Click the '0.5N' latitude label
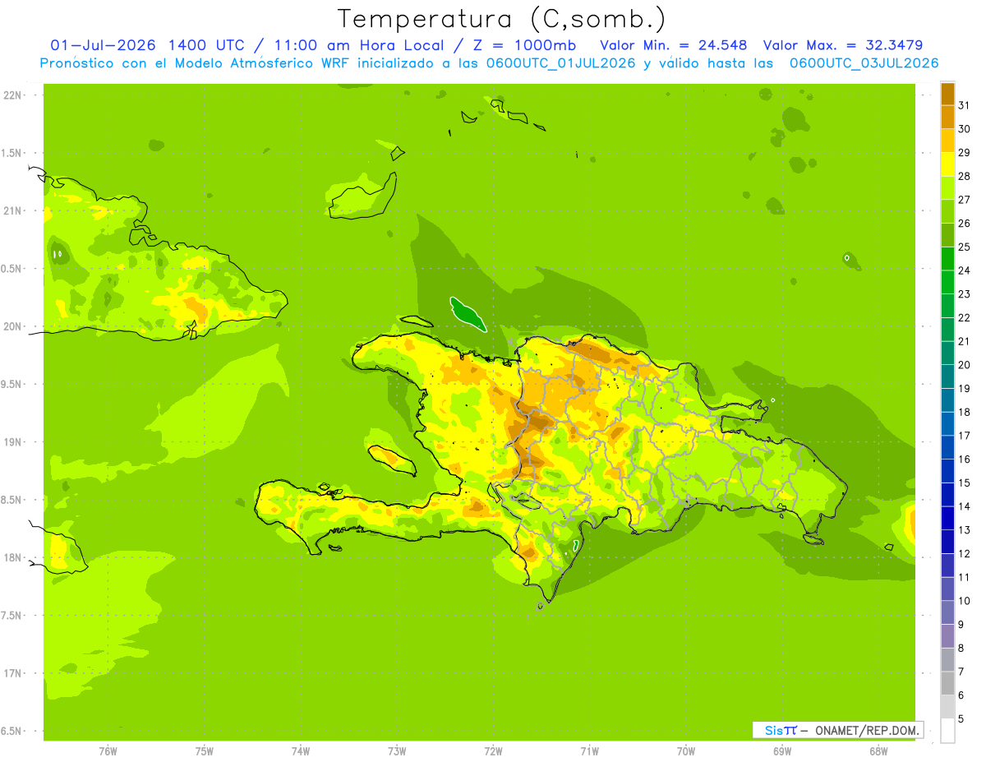 [x=12, y=269]
